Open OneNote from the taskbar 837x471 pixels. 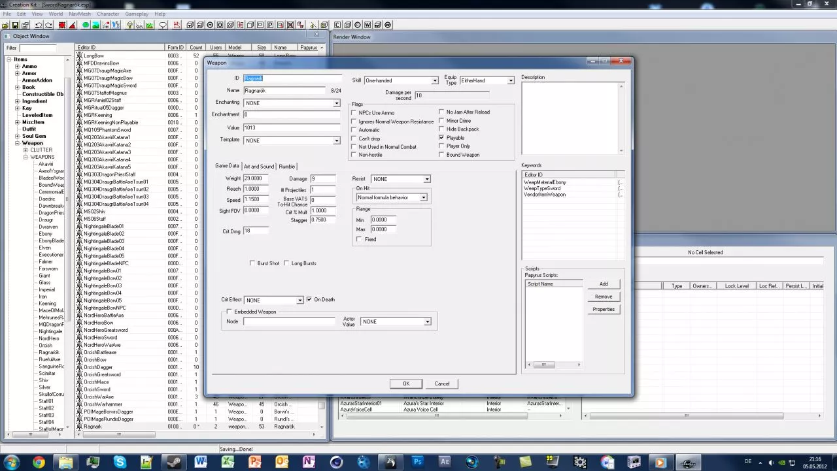click(x=309, y=463)
